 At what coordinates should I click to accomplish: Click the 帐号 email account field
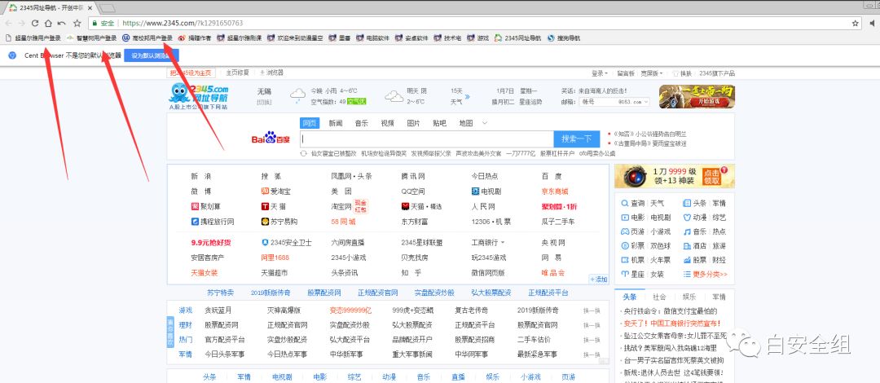[599, 102]
